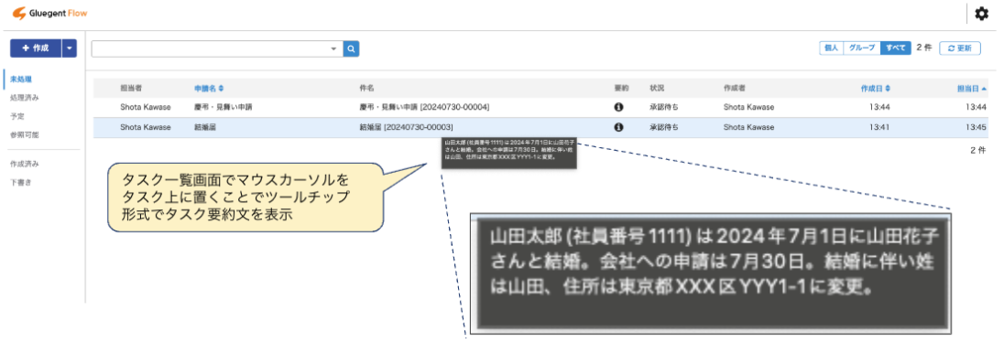
Task: Click the 作成者 column header
Action: [x=735, y=88]
